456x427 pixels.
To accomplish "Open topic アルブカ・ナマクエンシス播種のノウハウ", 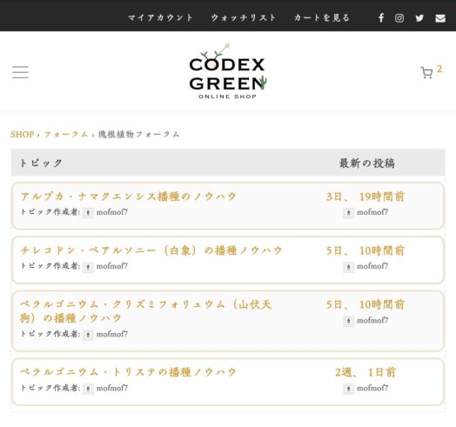I will pyautogui.click(x=128, y=197).
